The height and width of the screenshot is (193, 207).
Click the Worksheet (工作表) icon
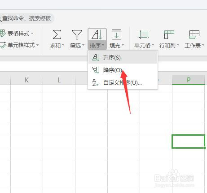[x=194, y=34]
